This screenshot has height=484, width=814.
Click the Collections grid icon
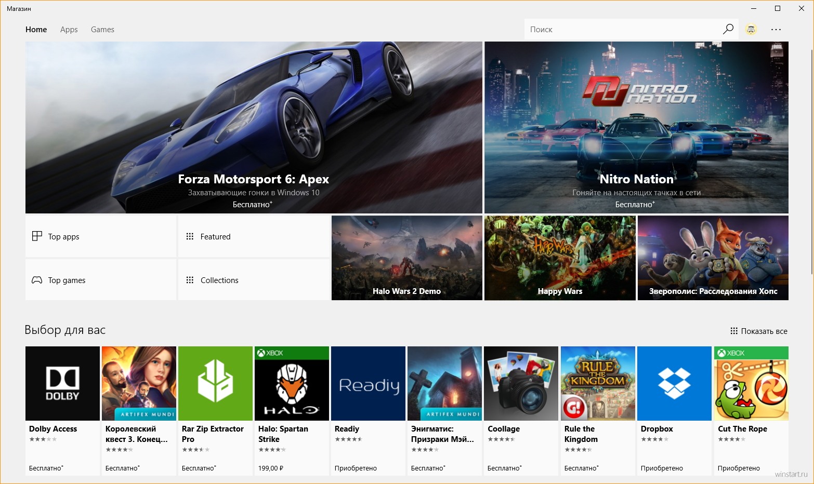[x=190, y=280]
